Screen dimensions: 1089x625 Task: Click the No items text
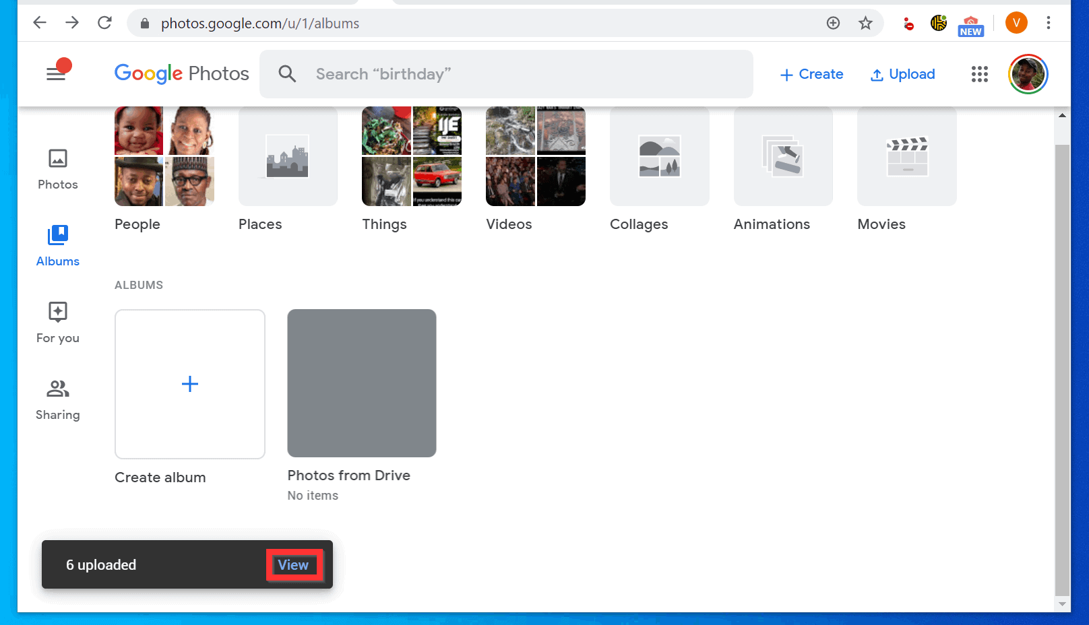313,496
